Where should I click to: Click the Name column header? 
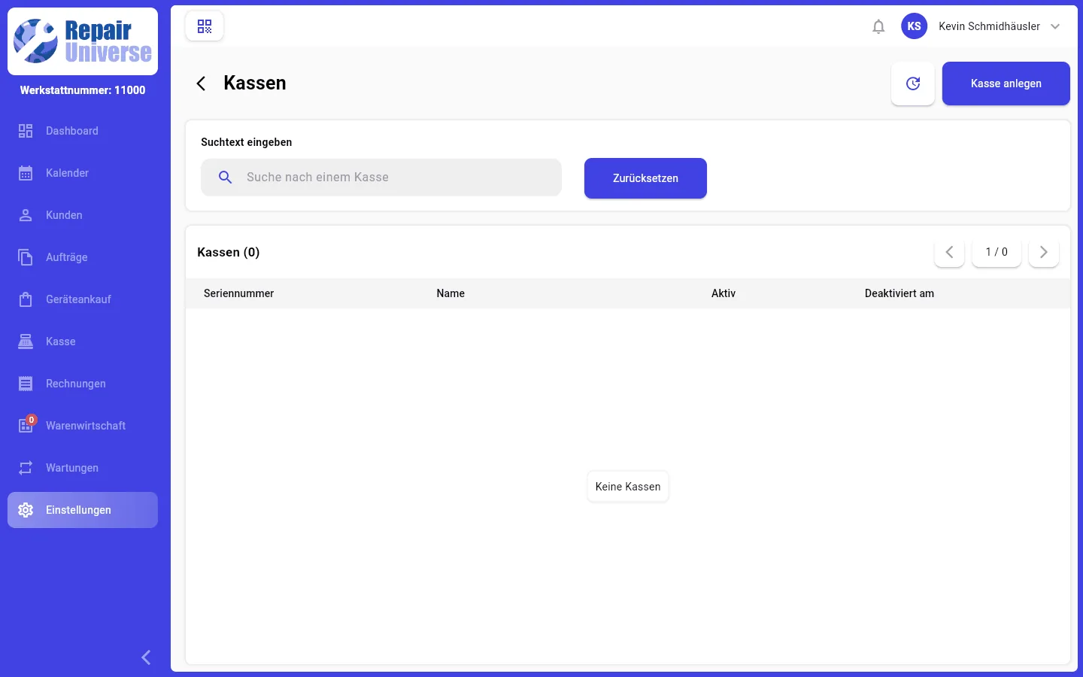(x=450, y=293)
